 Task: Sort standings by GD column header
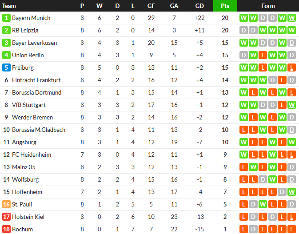tap(200, 6)
